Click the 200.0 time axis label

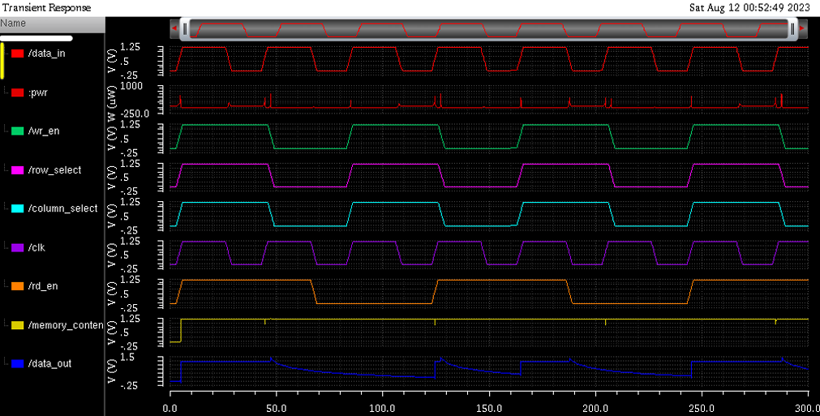point(595,408)
